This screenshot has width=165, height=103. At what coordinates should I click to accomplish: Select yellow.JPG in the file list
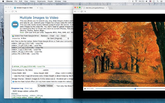(42, 54)
